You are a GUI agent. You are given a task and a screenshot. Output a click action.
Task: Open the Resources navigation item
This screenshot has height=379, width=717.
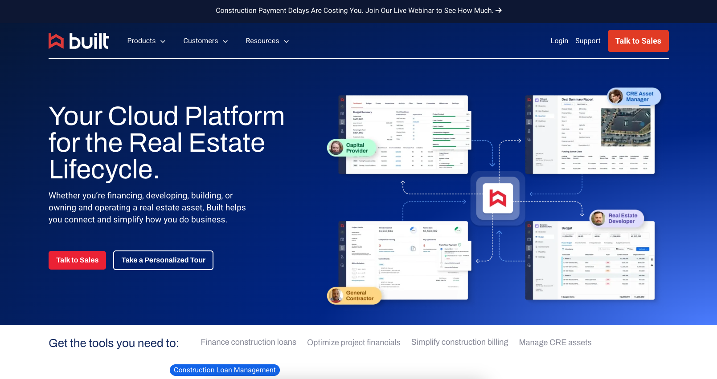click(262, 41)
